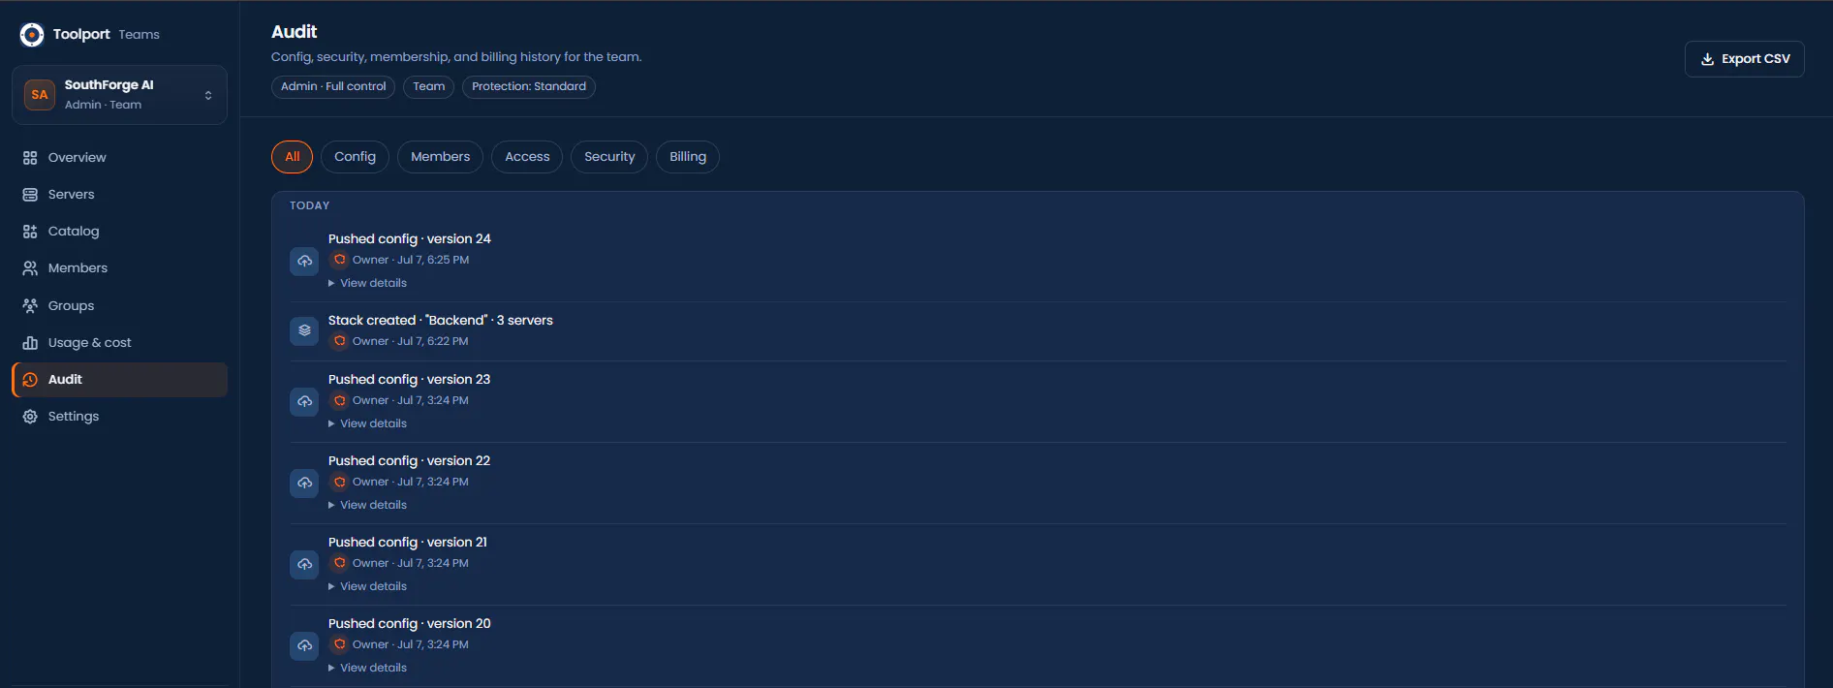Click the Protection: Standard badge

529,87
